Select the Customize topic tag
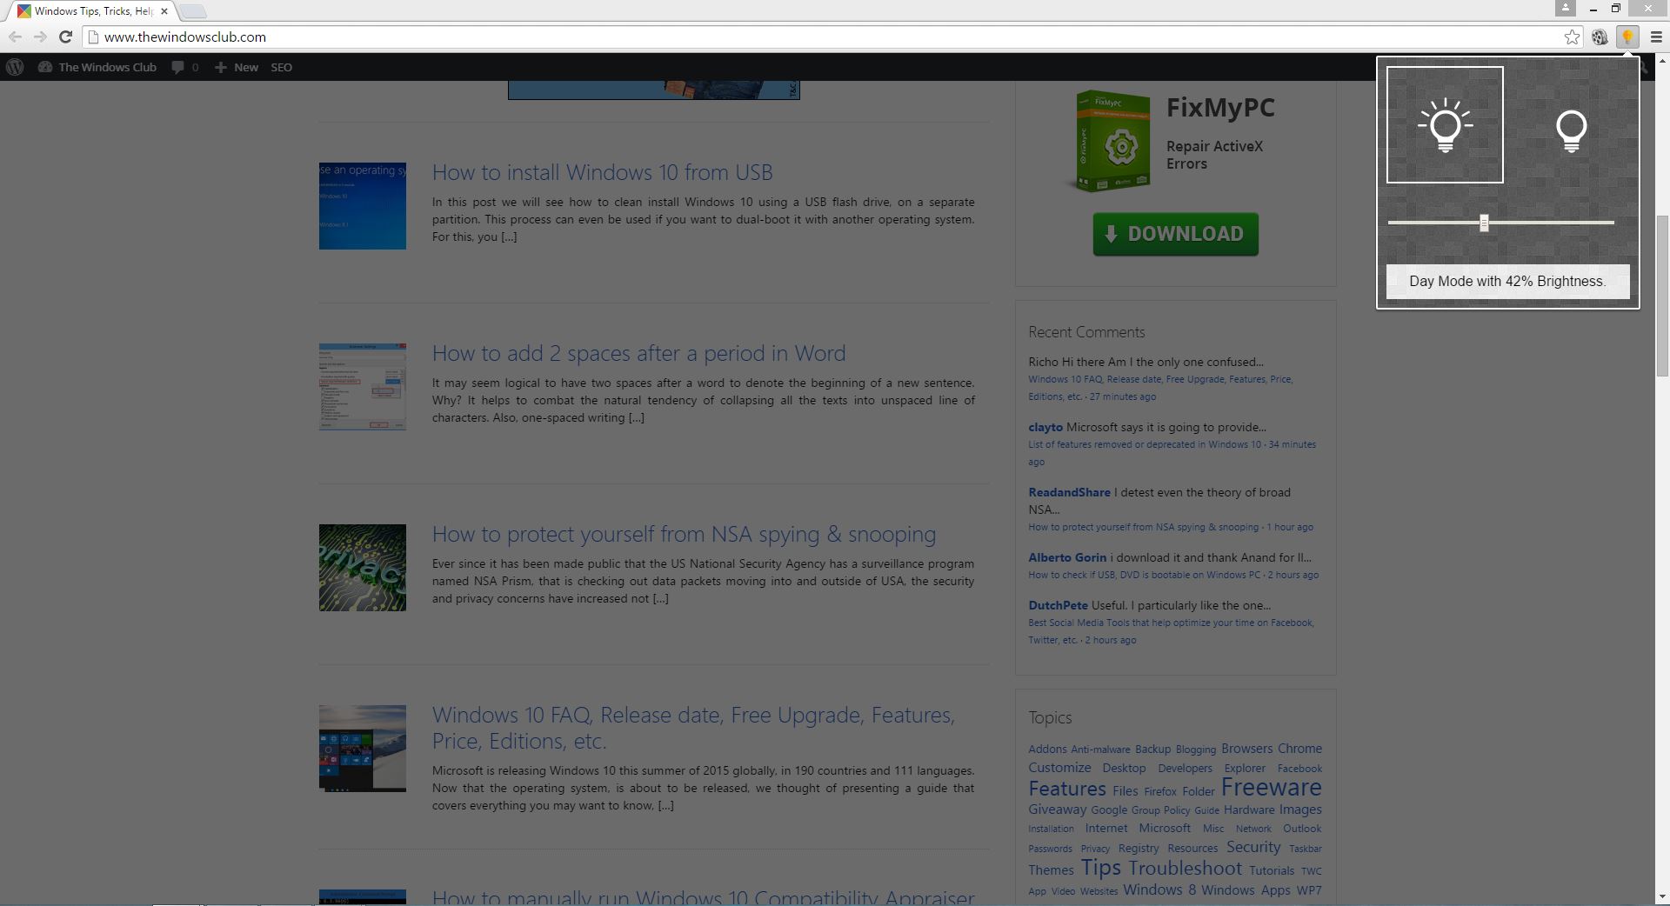Image resolution: width=1670 pixels, height=906 pixels. click(1059, 768)
